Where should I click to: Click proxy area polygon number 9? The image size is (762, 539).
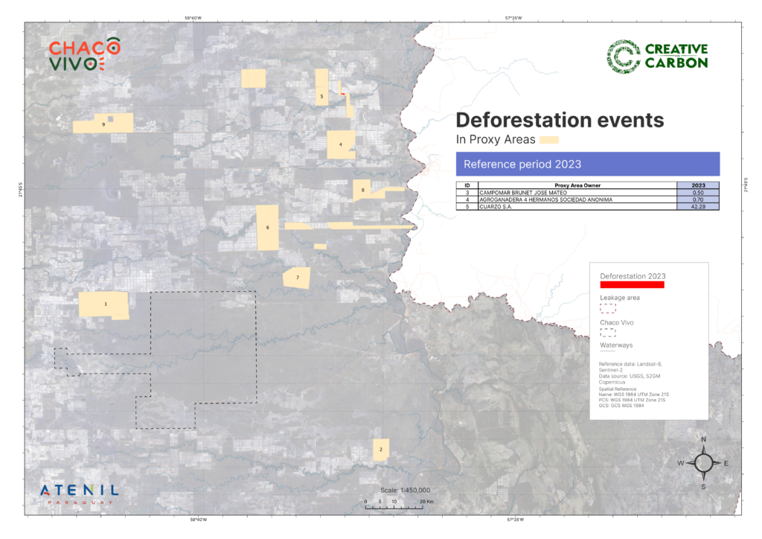[103, 124]
